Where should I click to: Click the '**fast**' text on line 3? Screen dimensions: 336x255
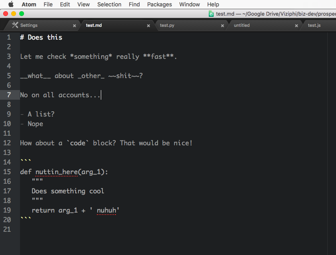[x=158, y=56]
